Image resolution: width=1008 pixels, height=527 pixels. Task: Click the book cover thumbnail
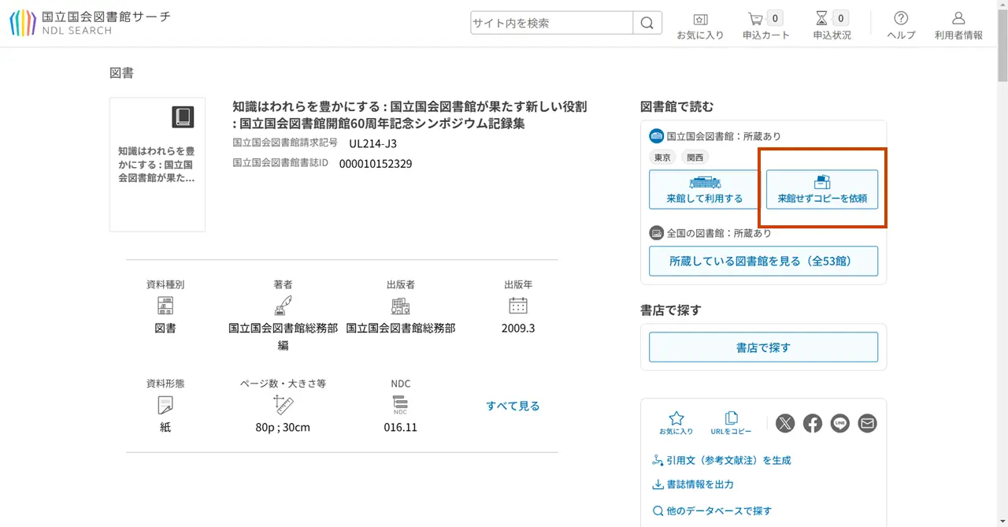click(157, 165)
